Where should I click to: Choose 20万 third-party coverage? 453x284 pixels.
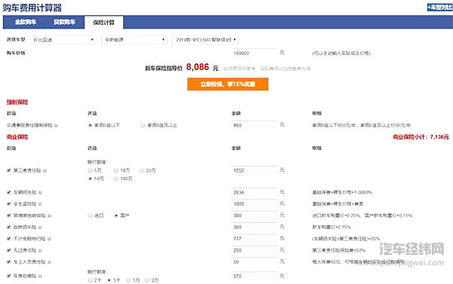(x=142, y=170)
